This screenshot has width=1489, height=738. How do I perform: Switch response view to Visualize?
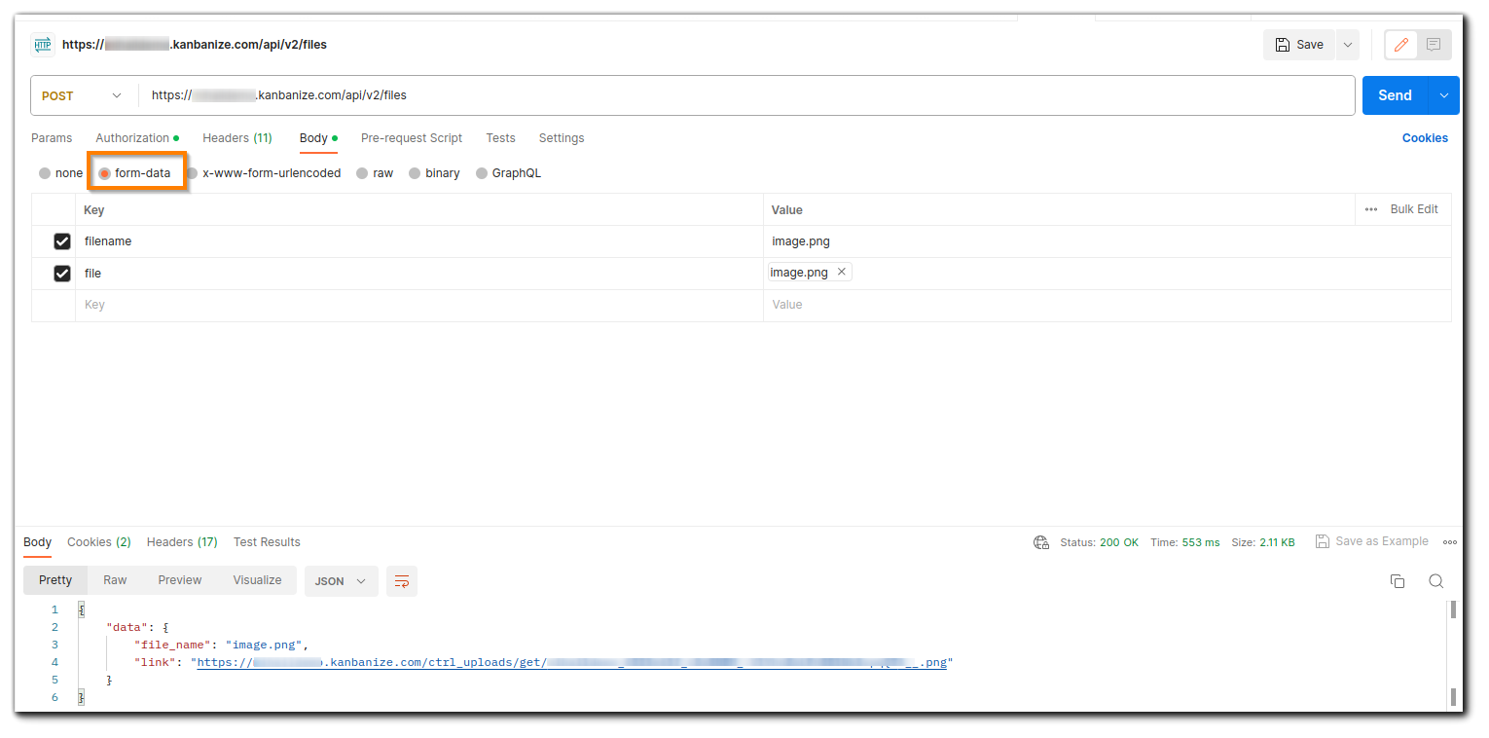(257, 580)
